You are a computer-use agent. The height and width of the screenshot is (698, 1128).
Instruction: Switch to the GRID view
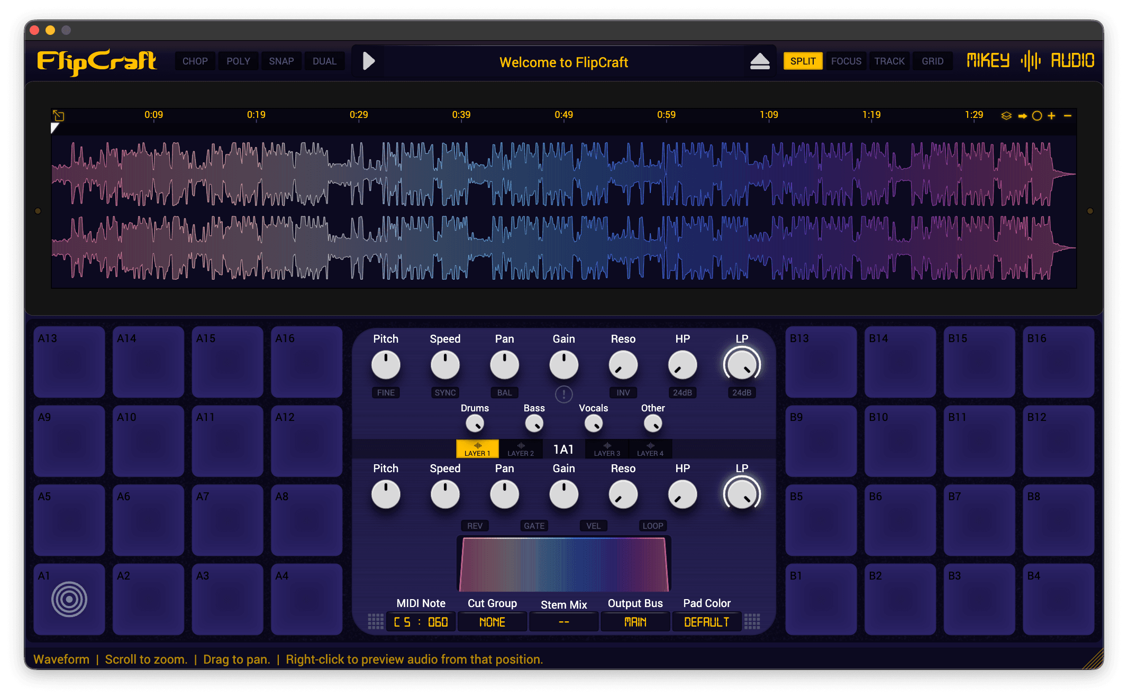(x=932, y=61)
